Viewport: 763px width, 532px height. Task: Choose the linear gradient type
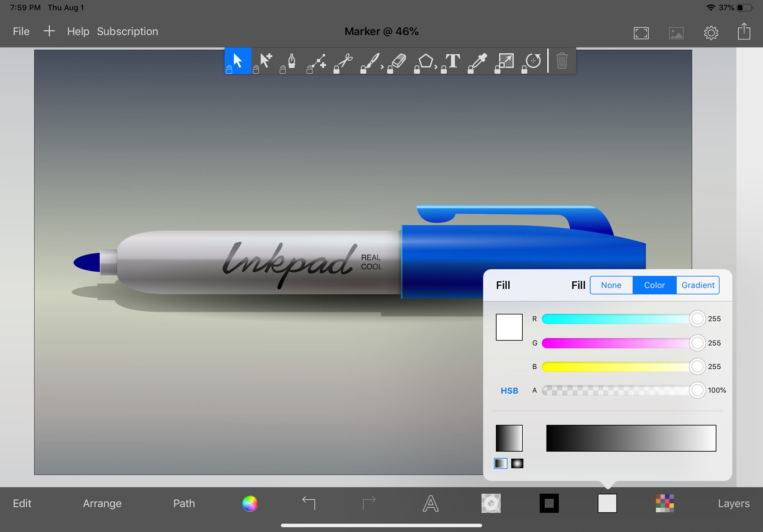pyautogui.click(x=500, y=463)
